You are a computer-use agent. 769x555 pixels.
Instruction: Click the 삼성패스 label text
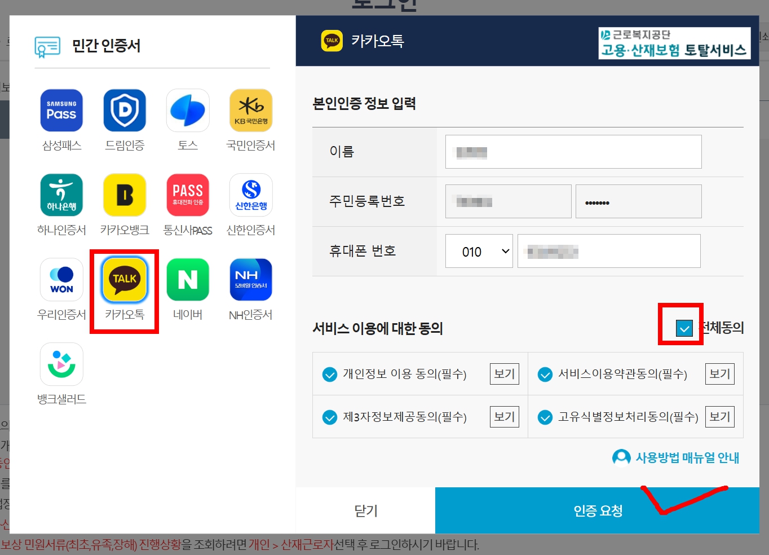point(61,146)
